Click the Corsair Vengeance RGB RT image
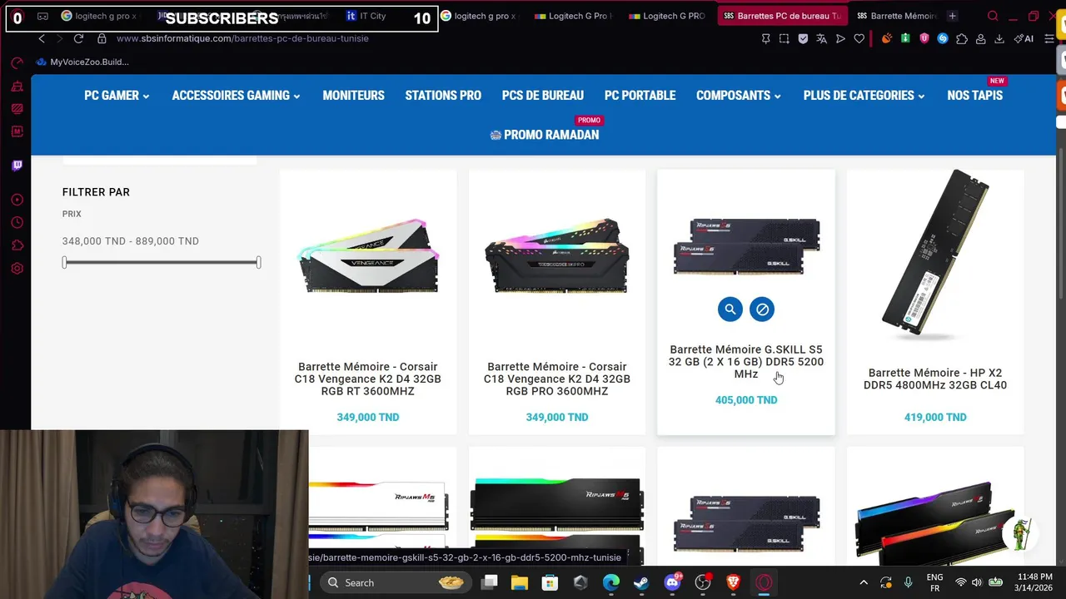Image resolution: width=1066 pixels, height=599 pixels. coord(367,258)
